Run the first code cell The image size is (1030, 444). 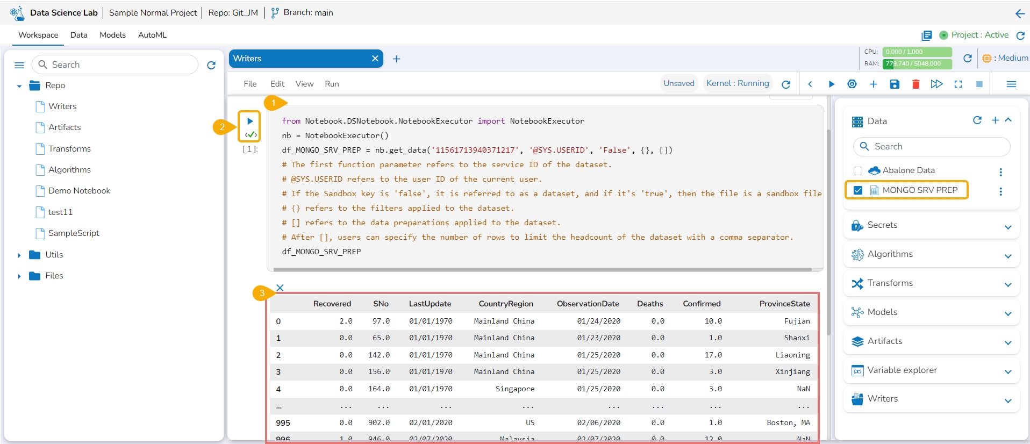[250, 121]
